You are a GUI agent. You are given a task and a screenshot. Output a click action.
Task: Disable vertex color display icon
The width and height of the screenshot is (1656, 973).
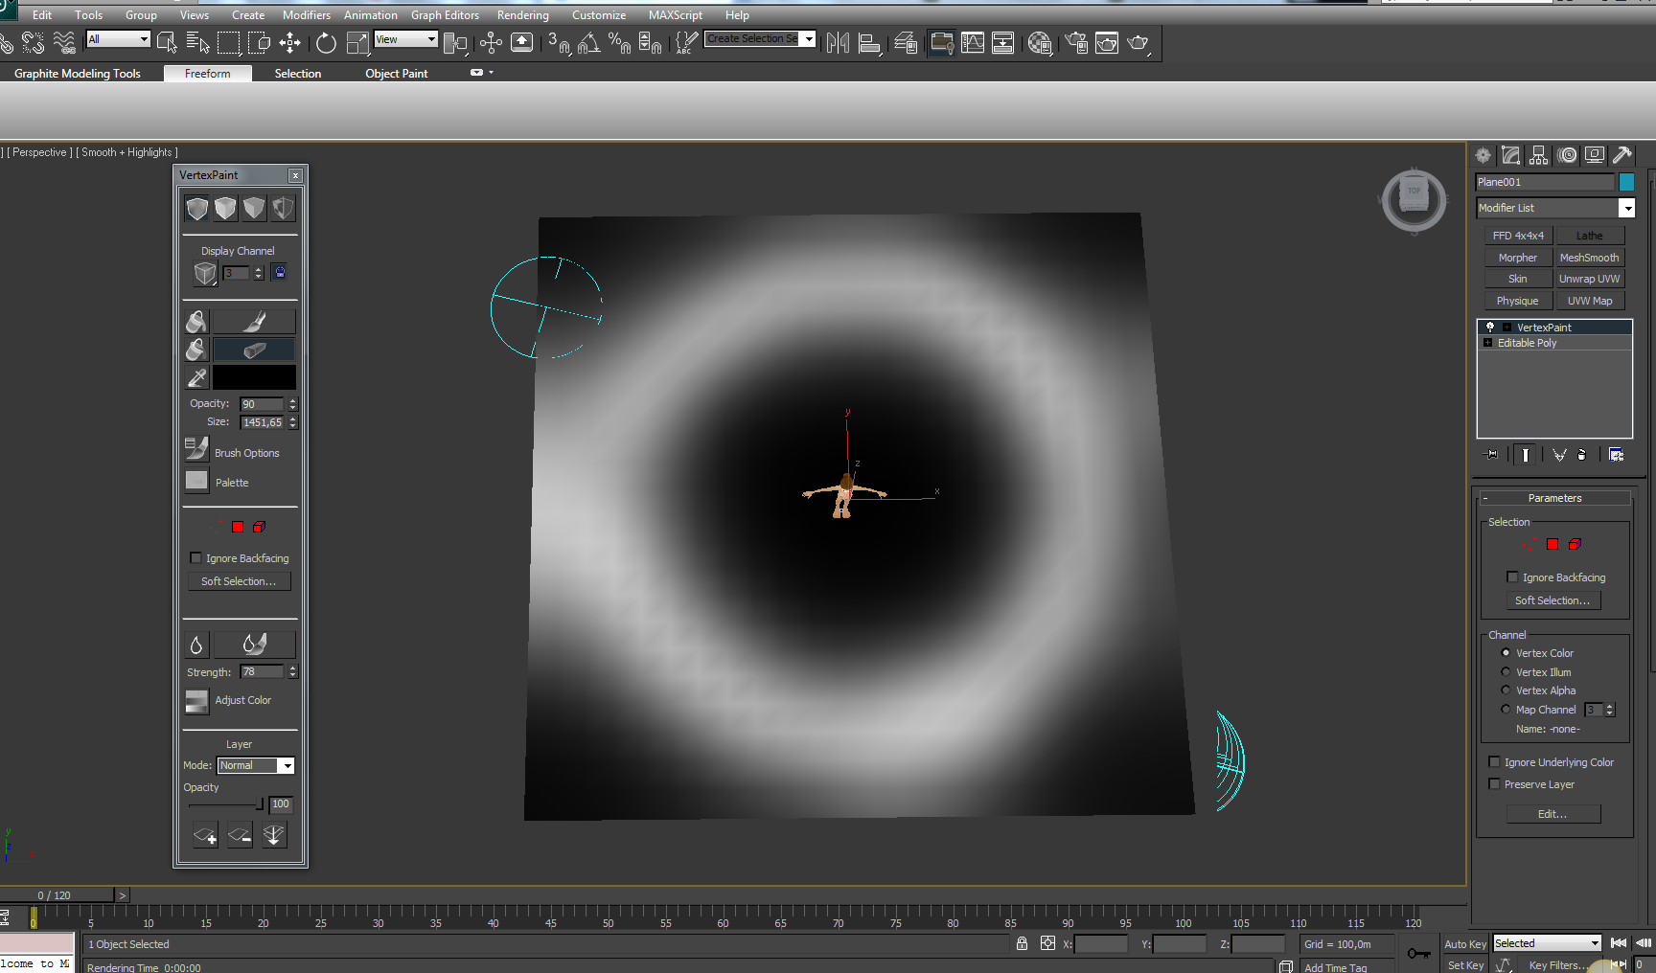coord(254,209)
